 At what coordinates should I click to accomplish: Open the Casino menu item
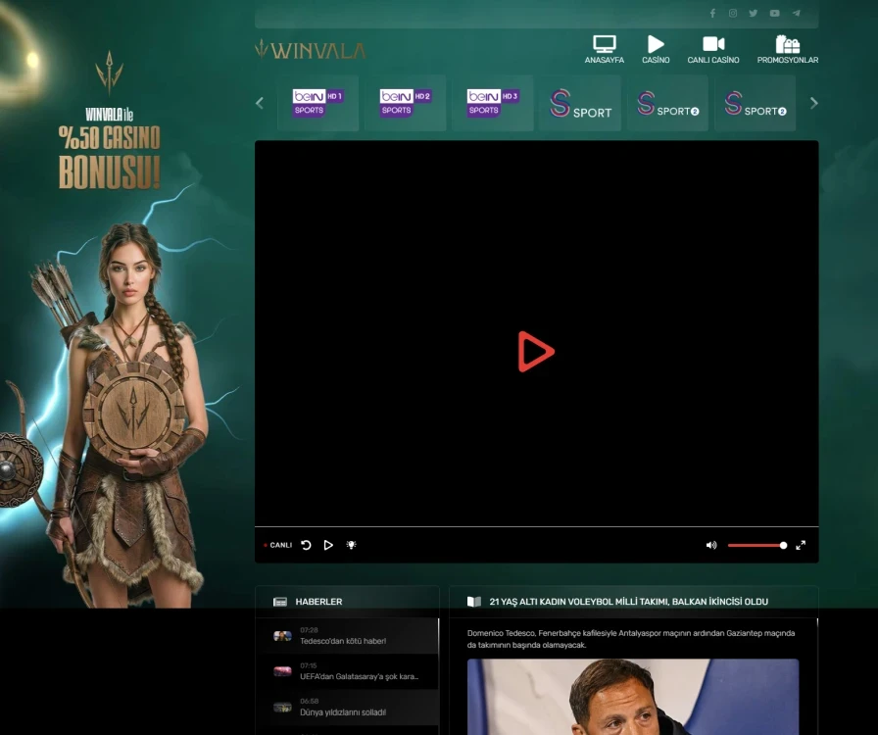tap(656, 49)
